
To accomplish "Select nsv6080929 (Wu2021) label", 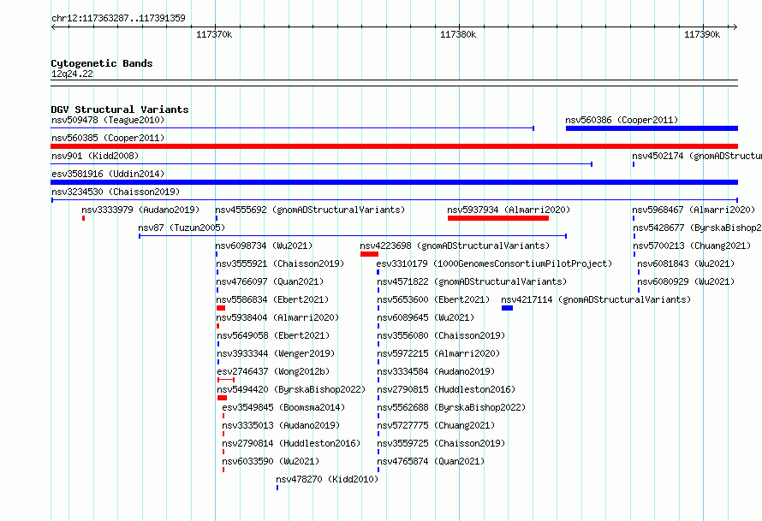I will click(x=686, y=281).
